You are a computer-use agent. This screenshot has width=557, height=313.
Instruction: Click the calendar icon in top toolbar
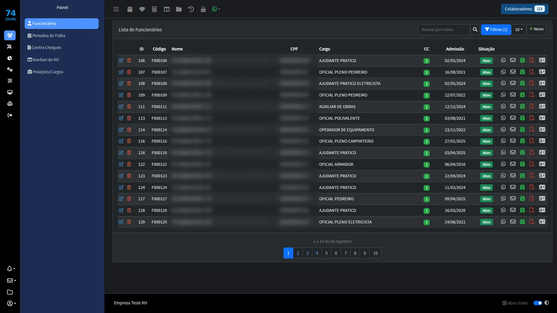[130, 9]
